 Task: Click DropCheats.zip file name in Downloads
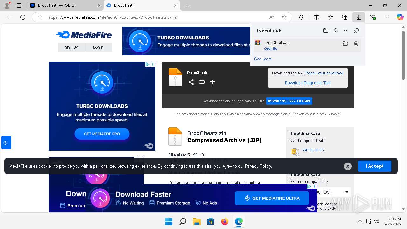point(277,43)
